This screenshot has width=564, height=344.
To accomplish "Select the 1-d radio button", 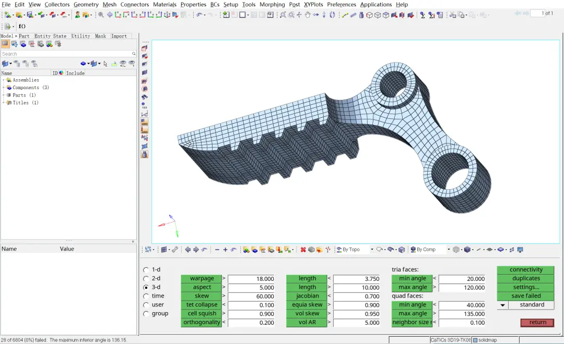I will coord(146,269).
